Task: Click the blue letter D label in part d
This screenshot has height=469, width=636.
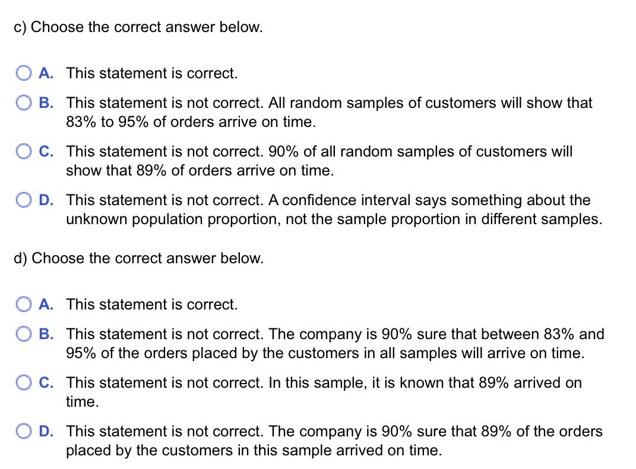Action: pyautogui.click(x=46, y=431)
